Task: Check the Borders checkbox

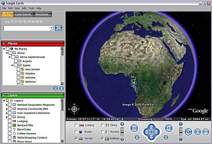Action: click(103, 132)
